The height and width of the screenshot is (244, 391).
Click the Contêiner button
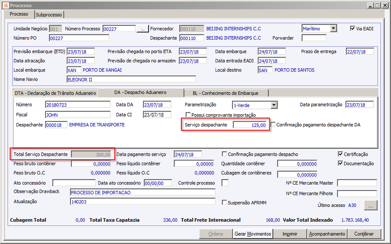tap(364, 234)
